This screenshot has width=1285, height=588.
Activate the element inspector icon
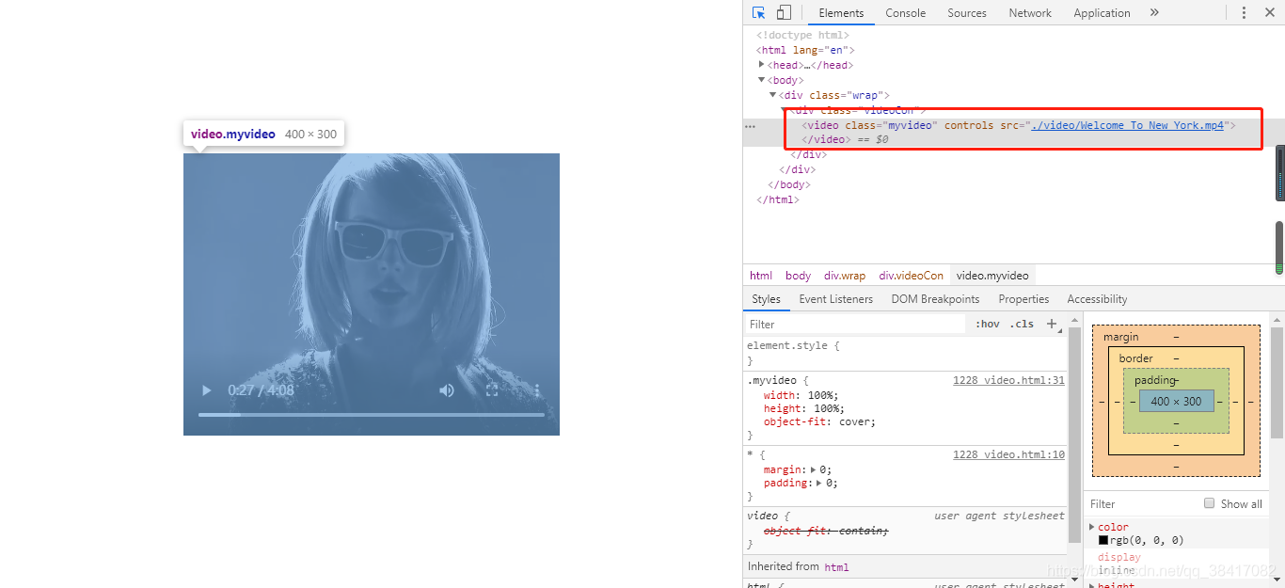758,12
